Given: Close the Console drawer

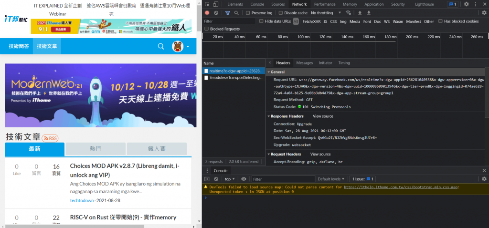Looking at the screenshot, I should click(484, 170).
